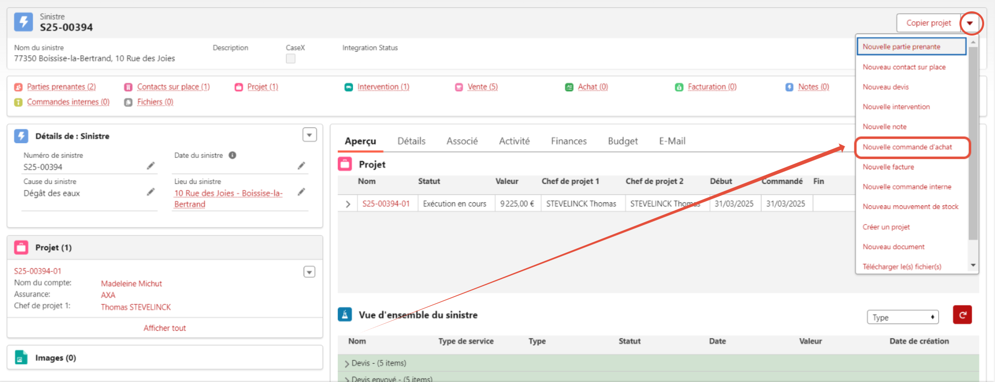Click the Projet section icon in Aperçu

click(x=345, y=164)
